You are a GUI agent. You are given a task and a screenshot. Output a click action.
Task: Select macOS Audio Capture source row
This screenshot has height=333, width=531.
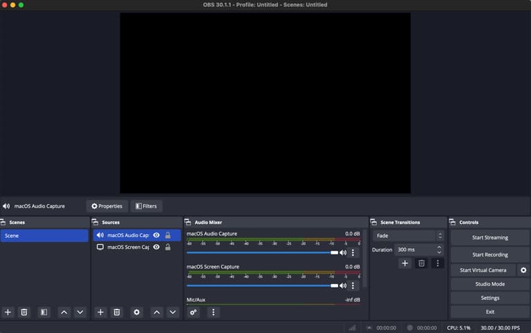pos(137,235)
